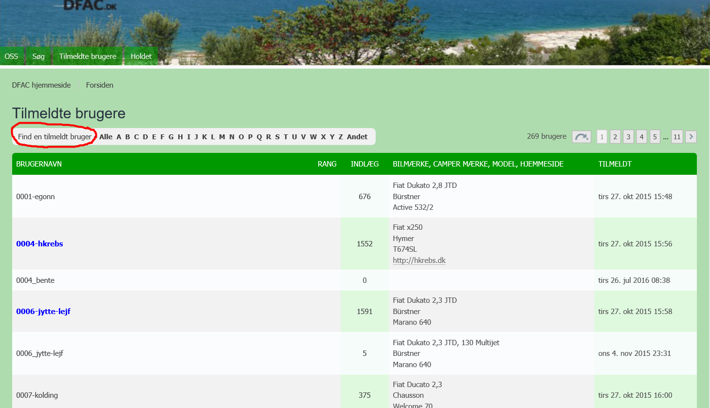View 1591 posts by 0006-jytte-lejf
Image resolution: width=710 pixels, height=408 pixels.
click(364, 312)
